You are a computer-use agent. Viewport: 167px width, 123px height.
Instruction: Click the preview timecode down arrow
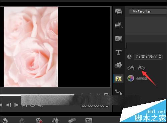[x=107, y=106]
